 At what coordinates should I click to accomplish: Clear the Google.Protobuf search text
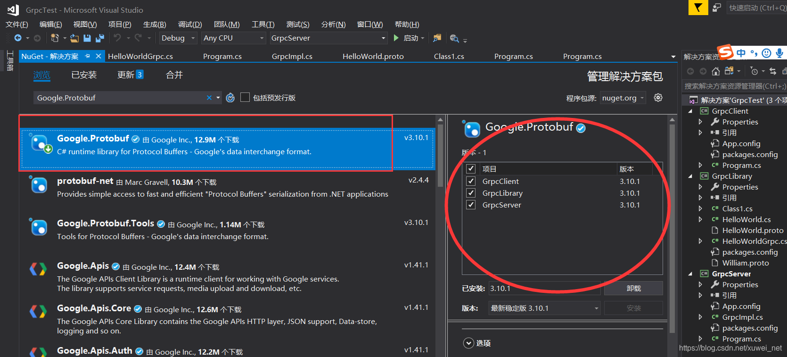(209, 98)
